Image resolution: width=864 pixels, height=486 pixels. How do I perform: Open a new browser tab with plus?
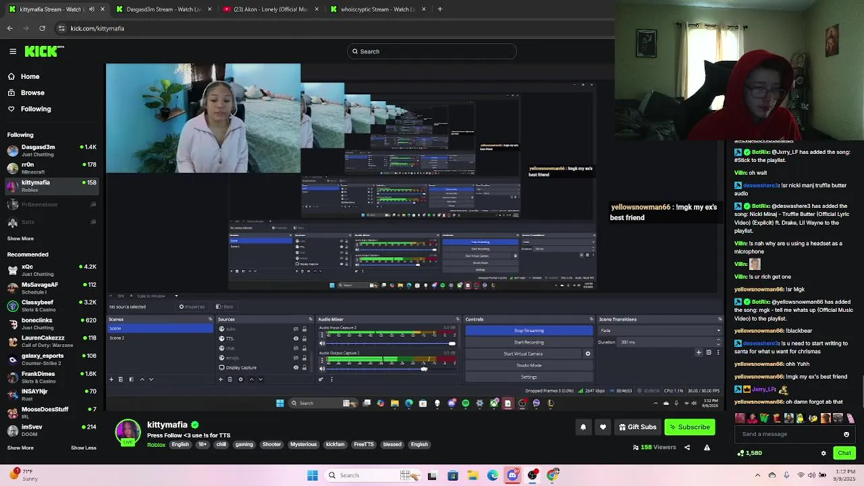point(439,9)
